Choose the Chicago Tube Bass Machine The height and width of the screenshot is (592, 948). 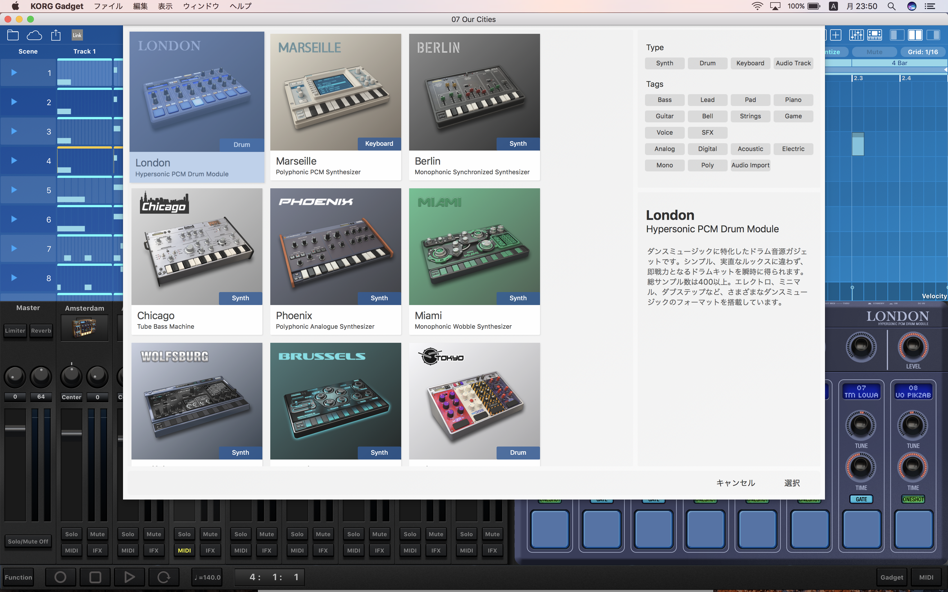(197, 262)
